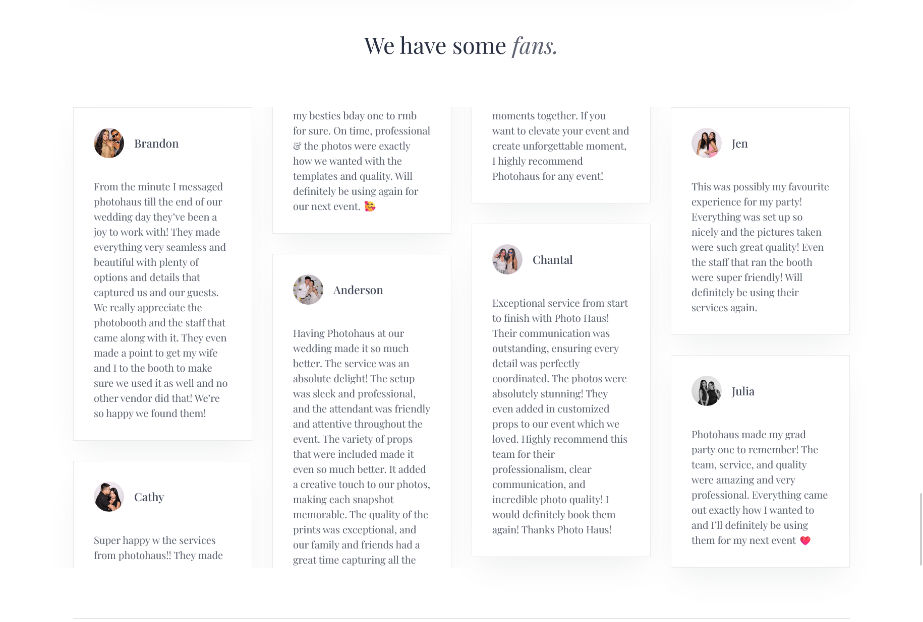The image size is (923, 622).
Task: Click the heart emoji in Julia's review
Action: pyautogui.click(x=805, y=540)
